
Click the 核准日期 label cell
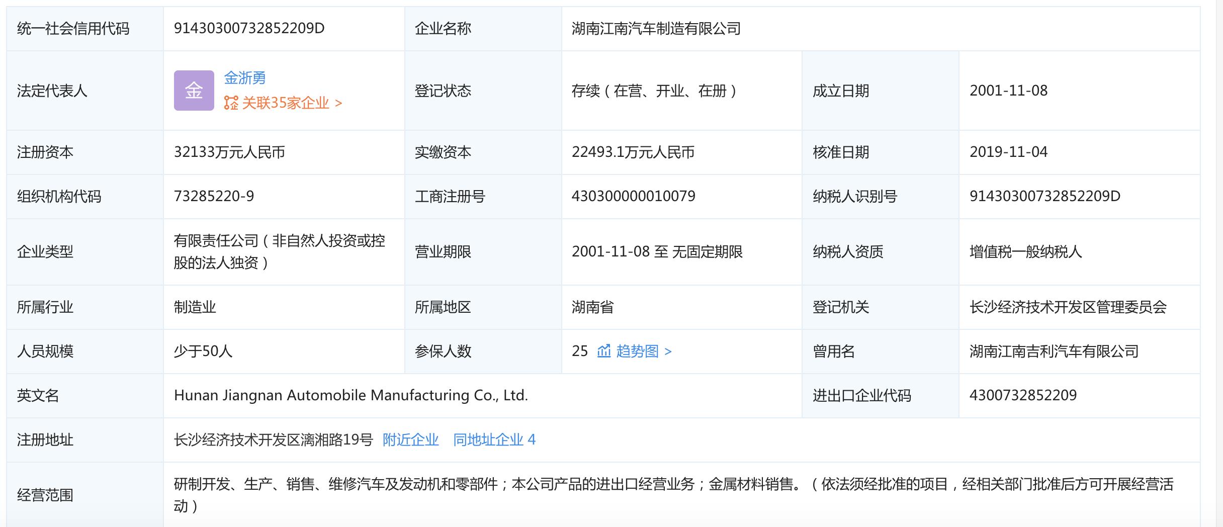tap(881, 152)
